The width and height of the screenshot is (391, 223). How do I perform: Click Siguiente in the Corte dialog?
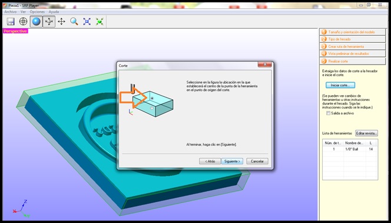pos(232,161)
